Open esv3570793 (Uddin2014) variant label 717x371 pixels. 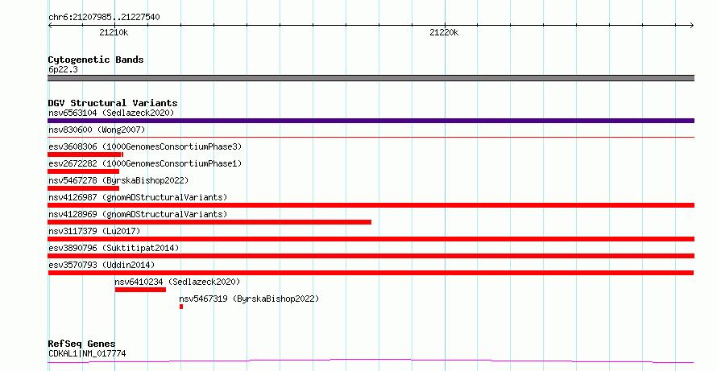pos(102,265)
